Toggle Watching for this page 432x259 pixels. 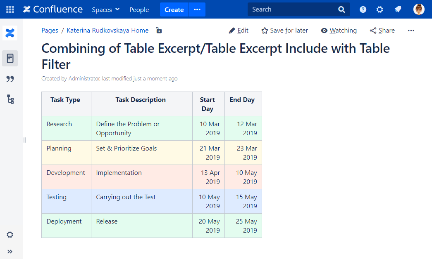click(x=339, y=31)
